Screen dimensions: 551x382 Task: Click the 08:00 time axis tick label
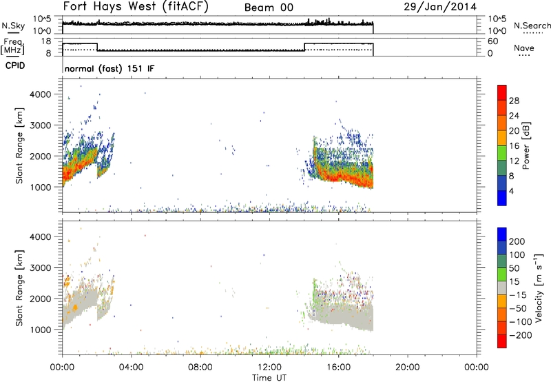click(200, 368)
